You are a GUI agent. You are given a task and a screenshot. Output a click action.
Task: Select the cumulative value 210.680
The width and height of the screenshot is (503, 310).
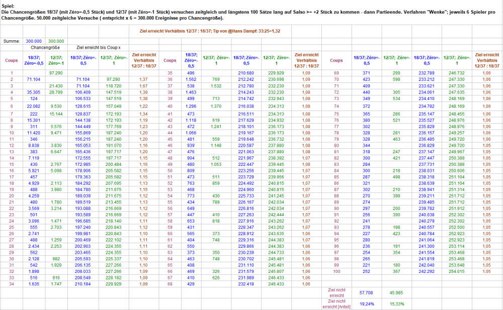click(246, 73)
